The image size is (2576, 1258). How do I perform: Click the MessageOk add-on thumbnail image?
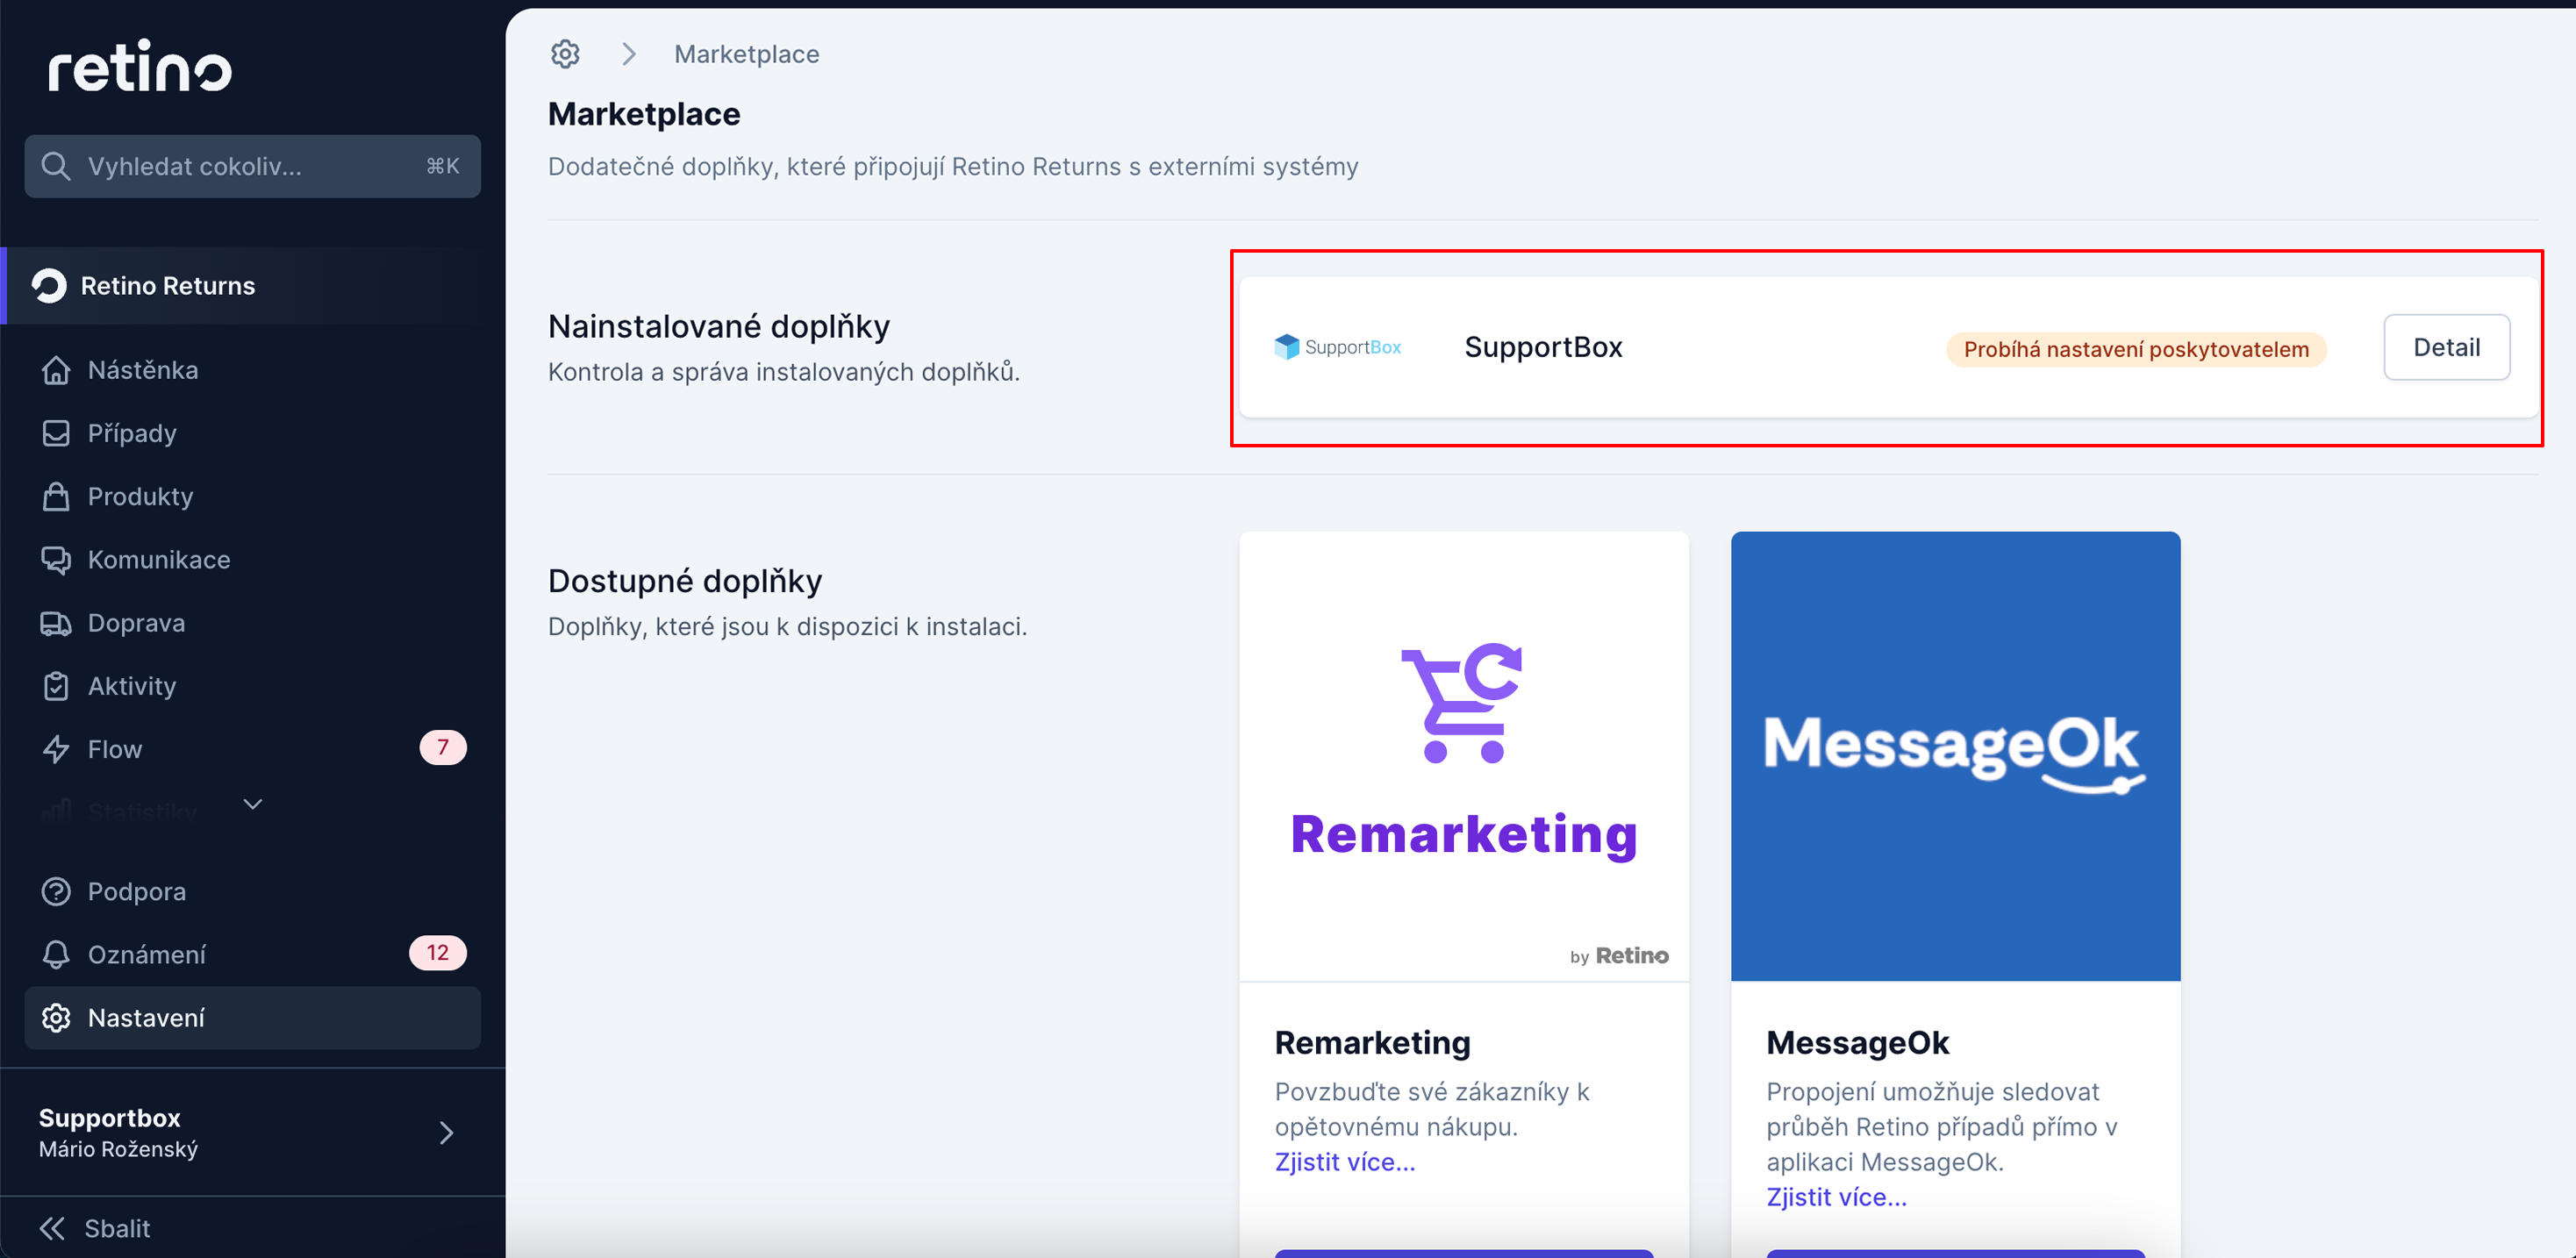[x=1956, y=756]
